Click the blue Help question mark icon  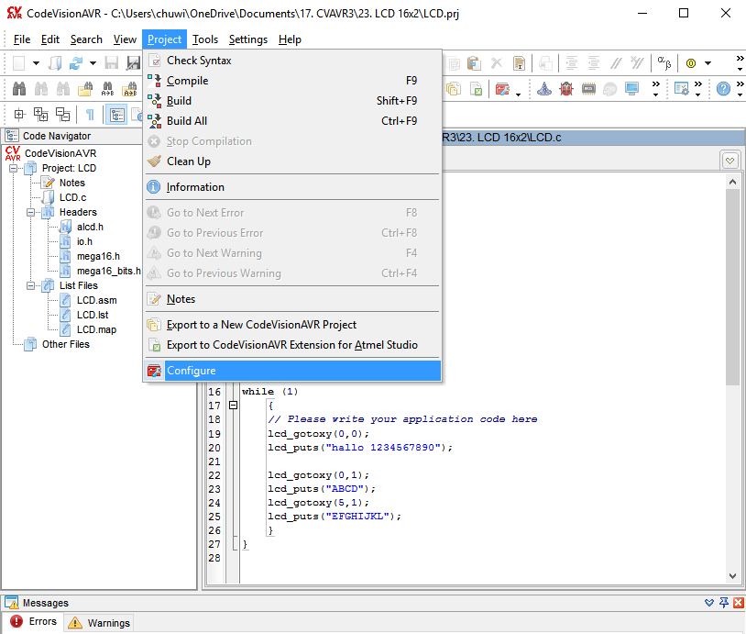pos(723,89)
